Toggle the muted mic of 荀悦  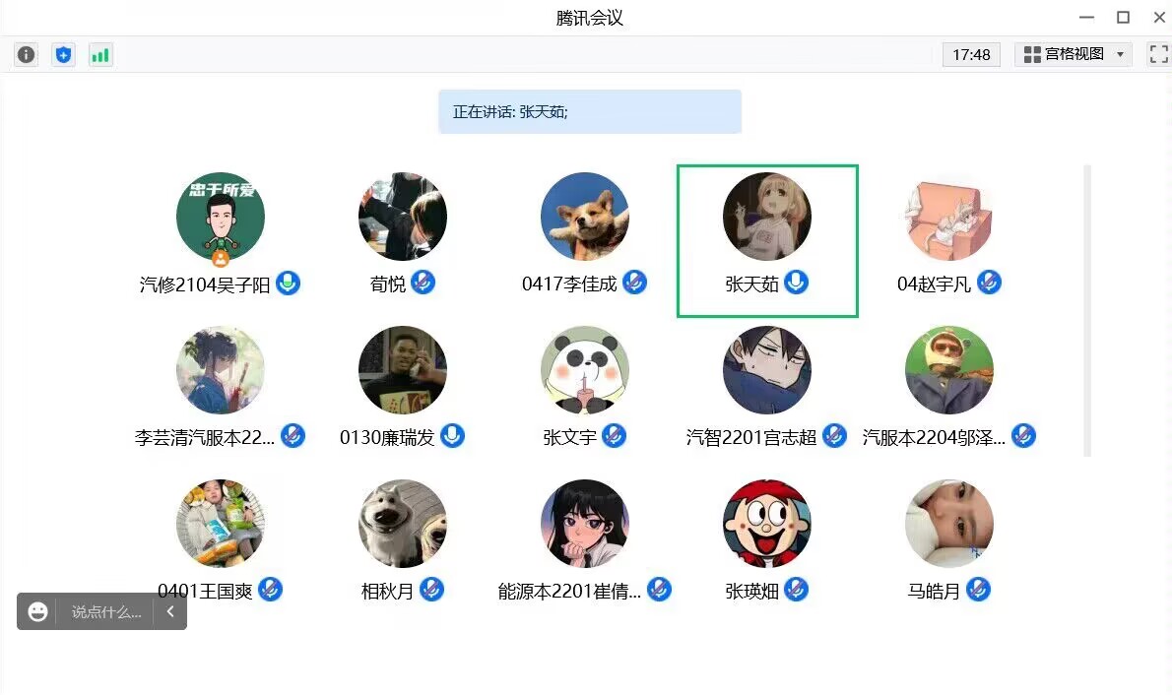pos(423,283)
